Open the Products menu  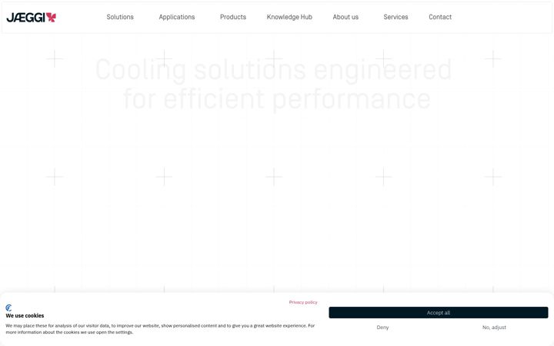tap(233, 17)
